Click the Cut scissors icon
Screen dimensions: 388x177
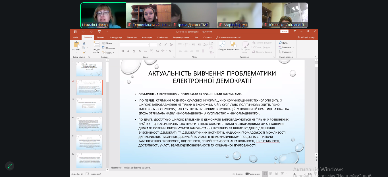coord(84,43)
